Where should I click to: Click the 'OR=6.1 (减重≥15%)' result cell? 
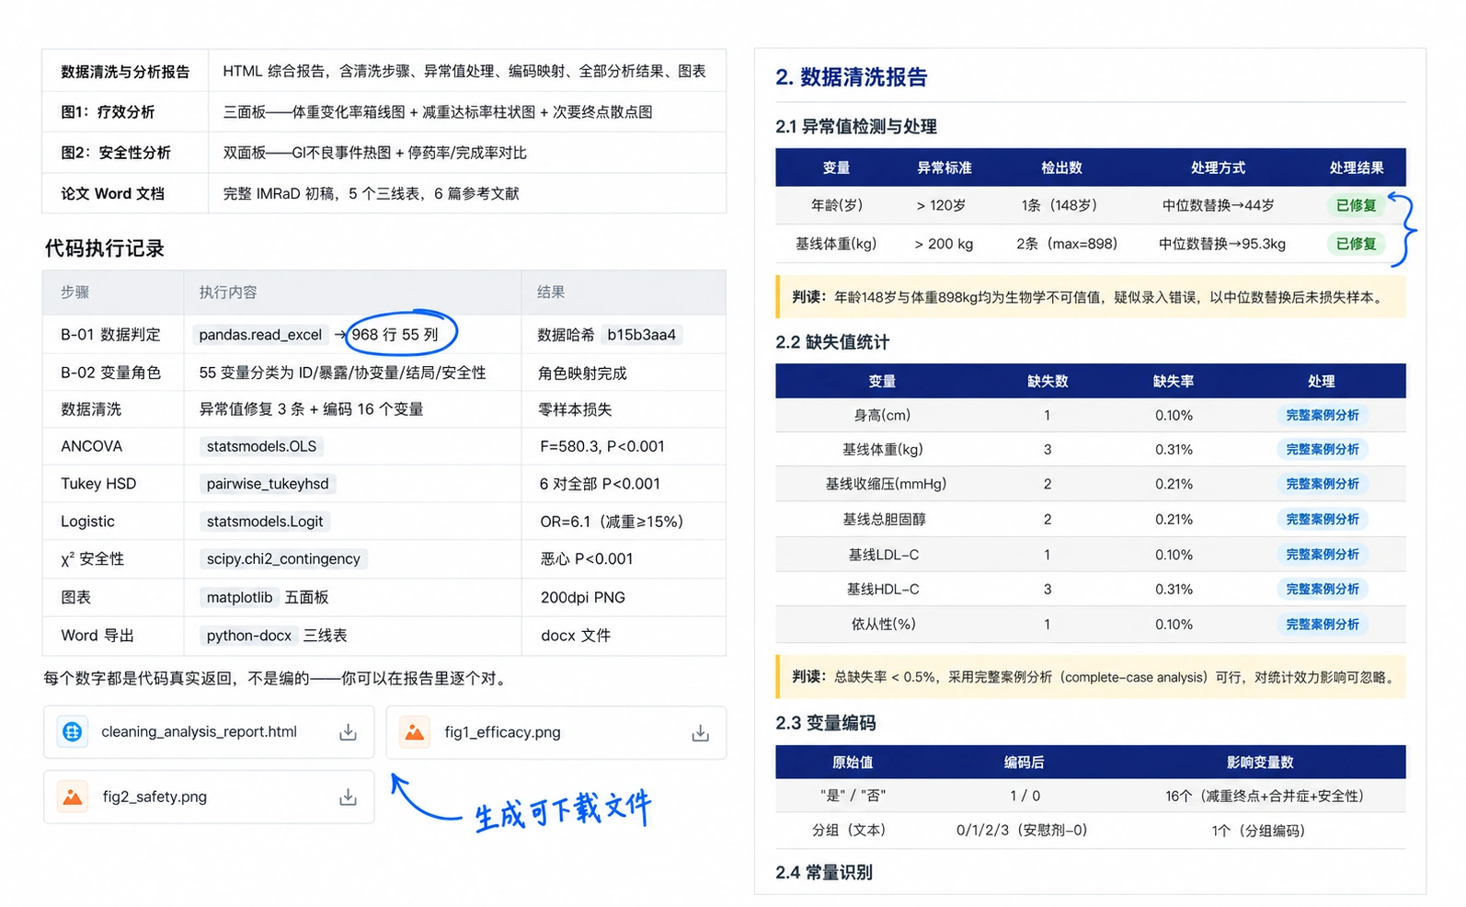click(x=612, y=522)
